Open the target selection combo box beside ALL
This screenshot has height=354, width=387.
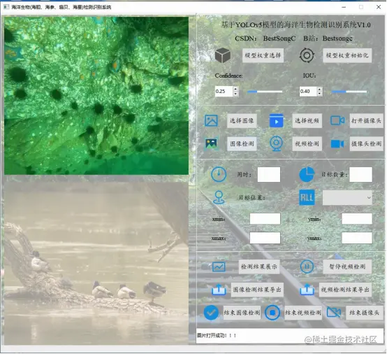pos(347,197)
